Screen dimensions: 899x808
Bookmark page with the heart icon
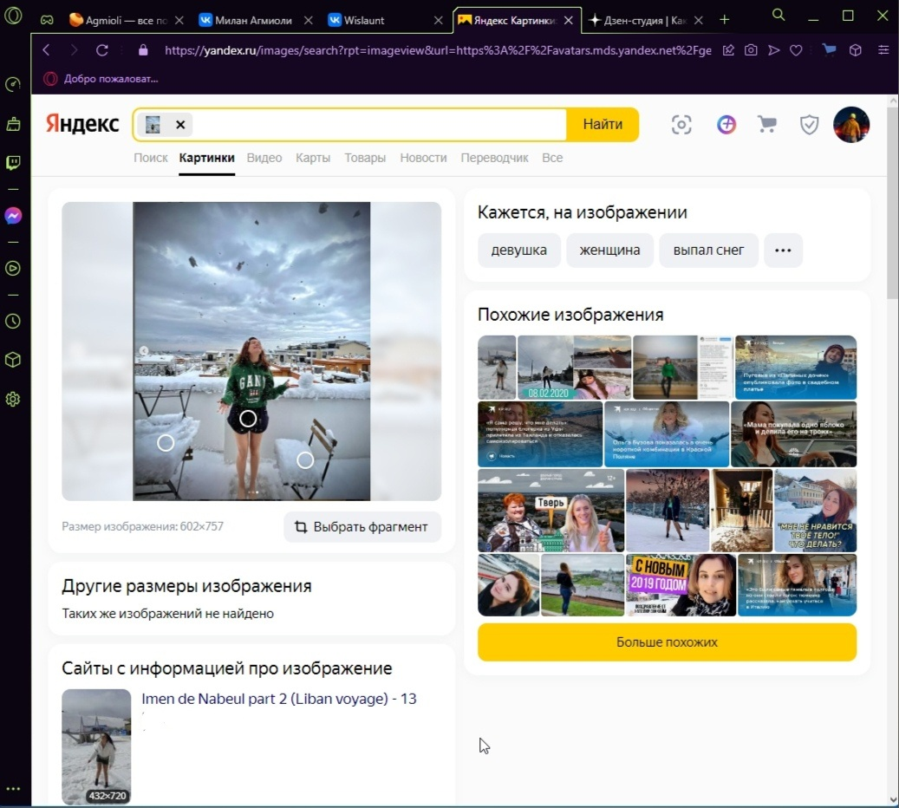coord(796,50)
